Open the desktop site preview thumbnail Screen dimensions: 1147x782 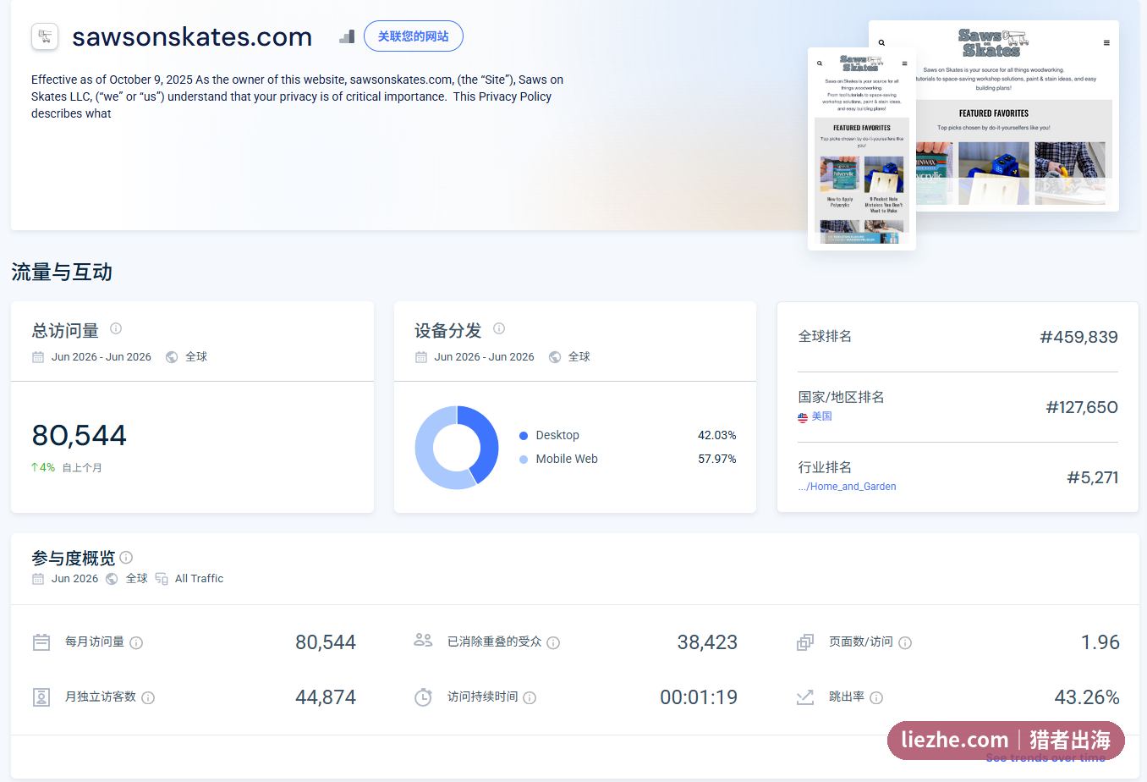(x=1018, y=116)
